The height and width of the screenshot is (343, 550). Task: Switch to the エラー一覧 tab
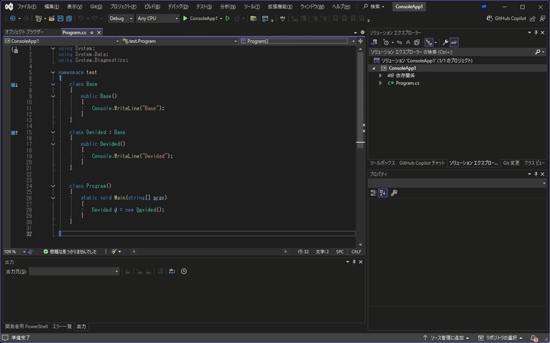pos(62,327)
